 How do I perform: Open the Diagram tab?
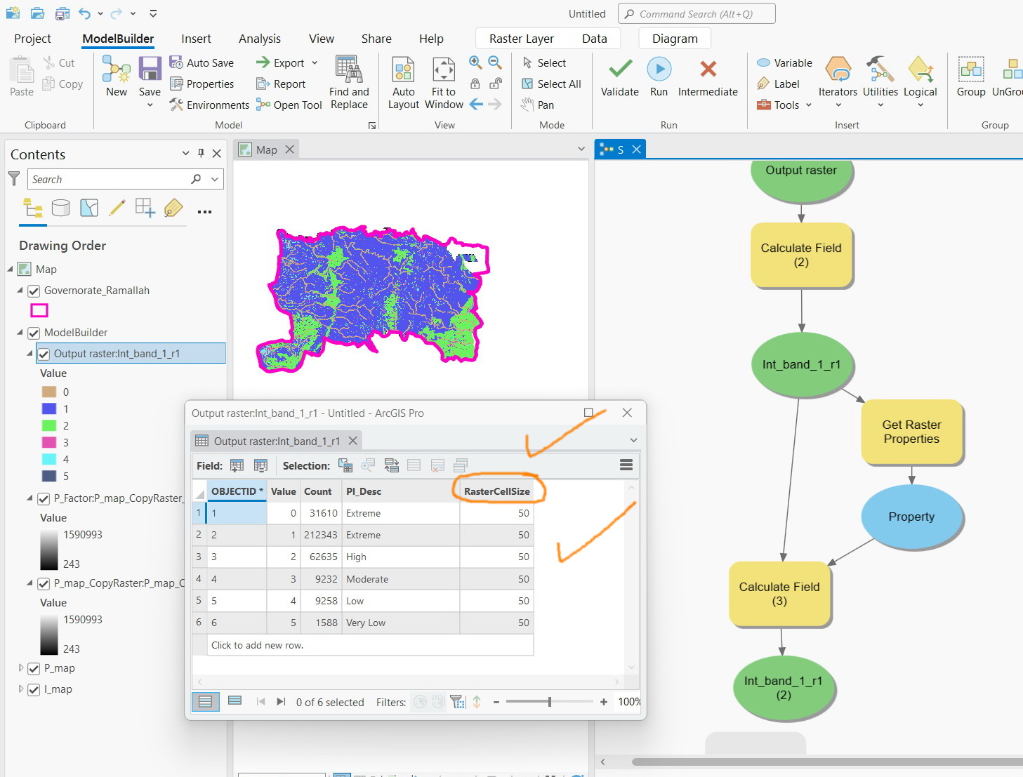pos(673,39)
